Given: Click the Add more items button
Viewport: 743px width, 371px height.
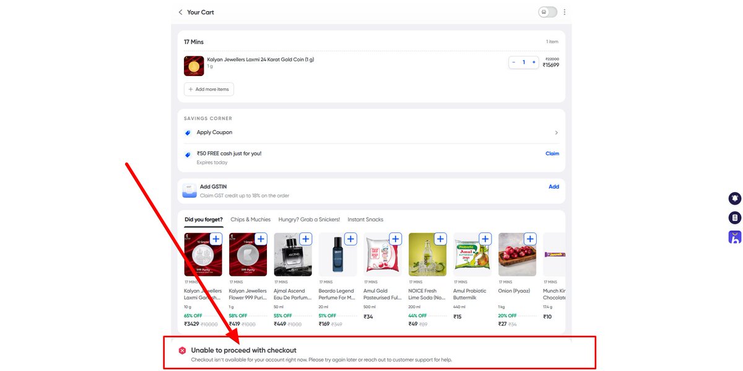Looking at the screenshot, I should click(209, 90).
